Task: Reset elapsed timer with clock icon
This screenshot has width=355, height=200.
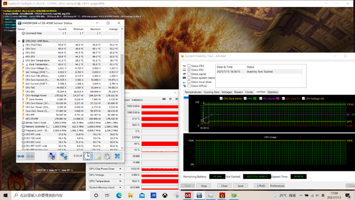Action: (87, 156)
